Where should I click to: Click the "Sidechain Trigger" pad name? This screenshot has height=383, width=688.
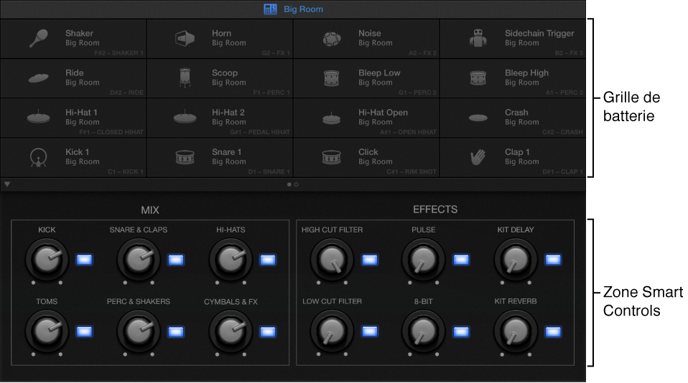[539, 33]
